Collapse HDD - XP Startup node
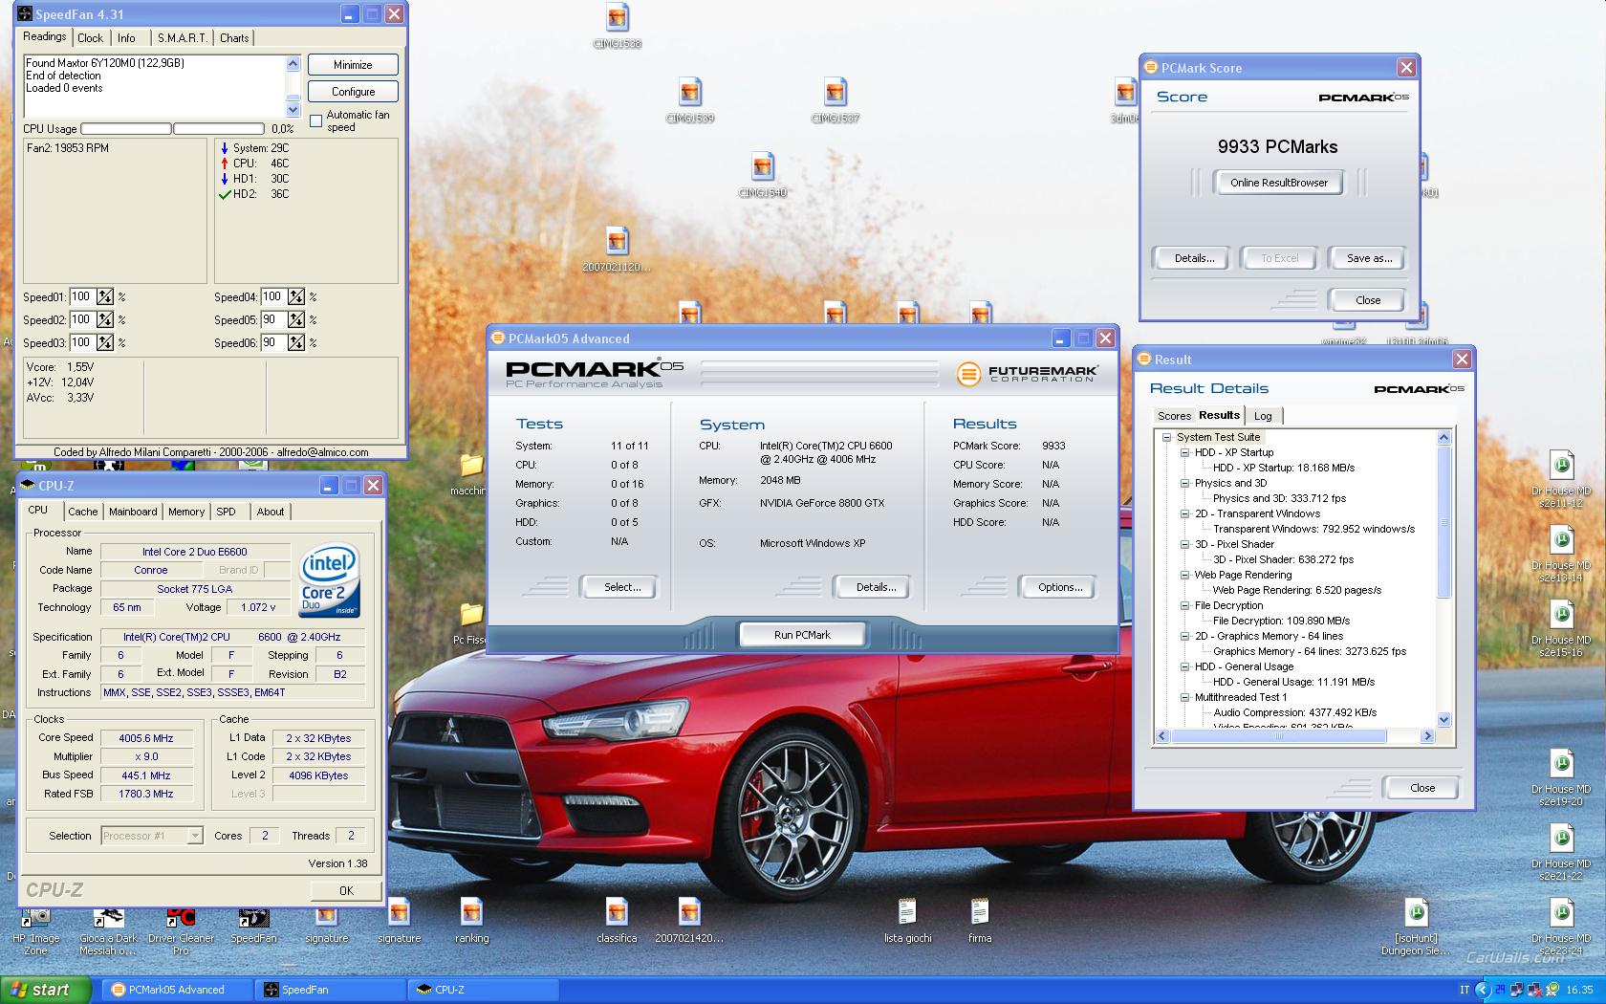The image size is (1606, 1004). [x=1185, y=452]
